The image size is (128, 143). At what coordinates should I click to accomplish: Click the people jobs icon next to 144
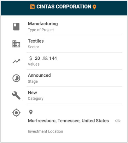(x=45, y=58)
